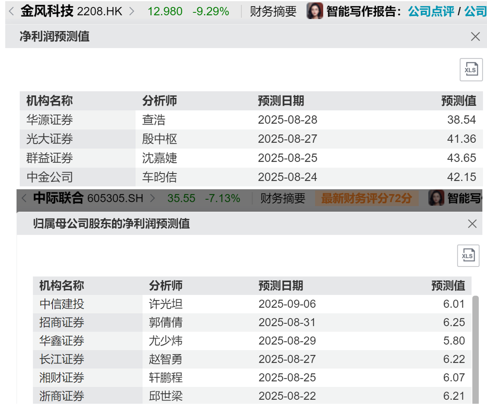Click the analyst avatar in 金风科技 header
The height and width of the screenshot is (411, 487).
click(315, 11)
